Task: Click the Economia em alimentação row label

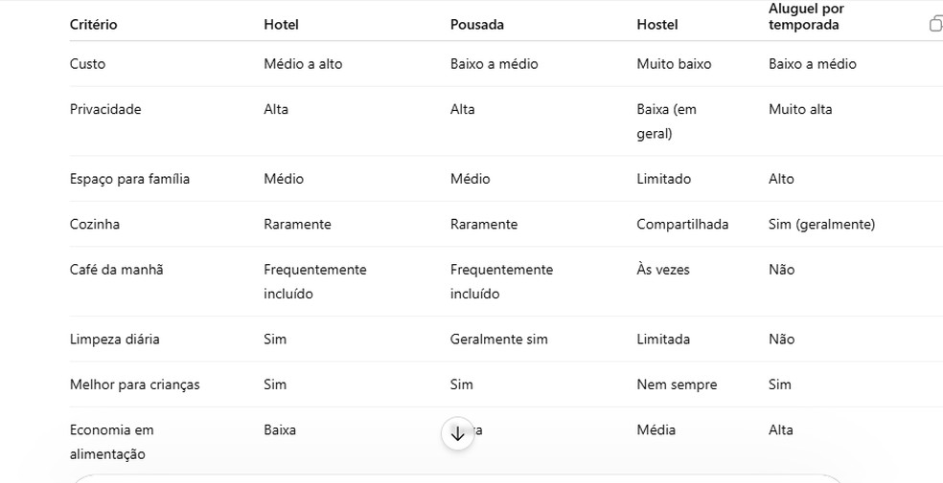Action: 111,442
